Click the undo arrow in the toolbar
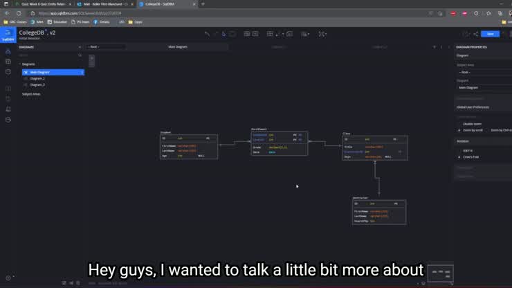Viewport: 512px width, 288px height. click(206, 33)
